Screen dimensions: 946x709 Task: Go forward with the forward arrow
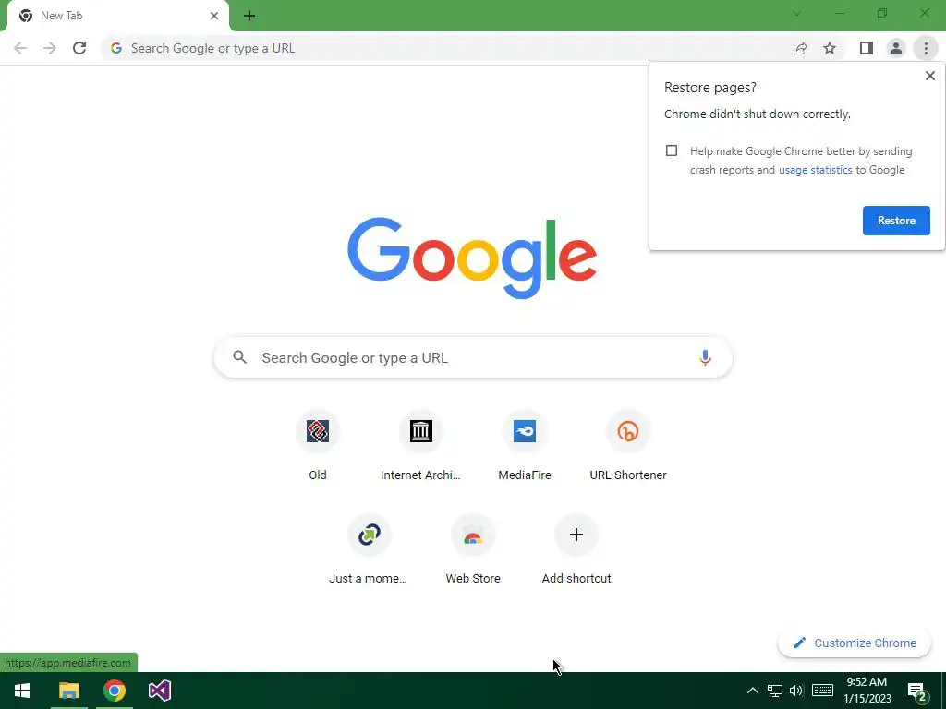50,48
